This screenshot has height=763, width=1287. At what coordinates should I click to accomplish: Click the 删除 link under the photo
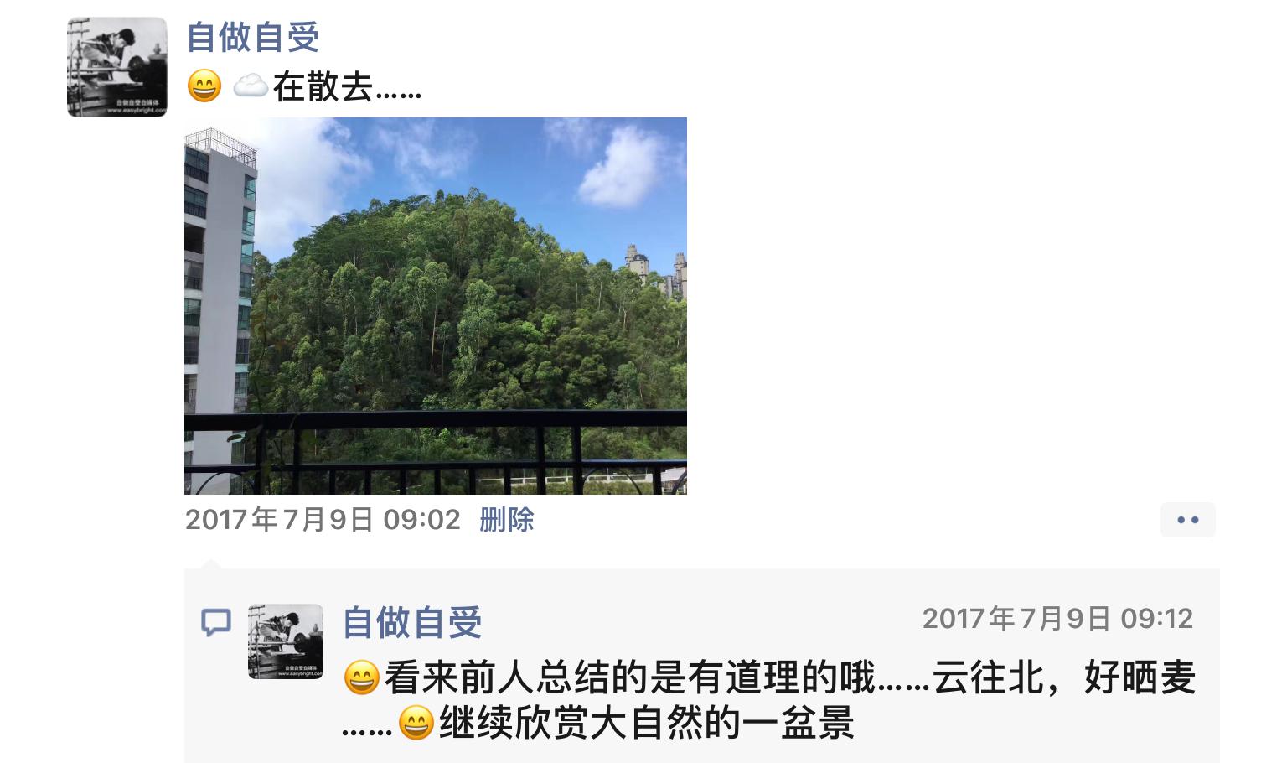pyautogui.click(x=507, y=520)
